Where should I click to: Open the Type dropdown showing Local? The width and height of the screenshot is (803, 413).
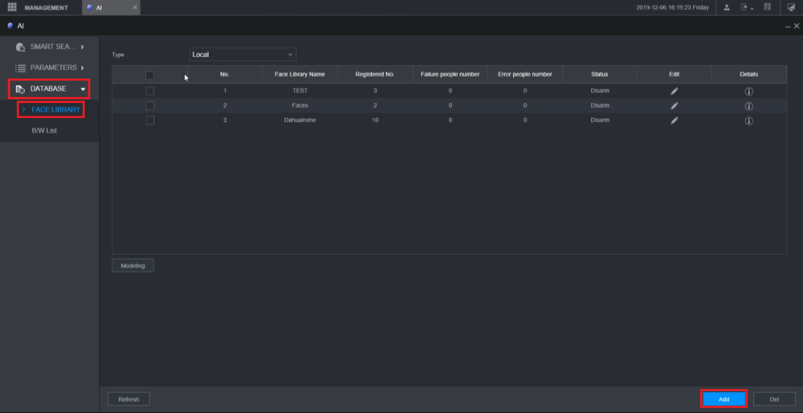(x=243, y=55)
